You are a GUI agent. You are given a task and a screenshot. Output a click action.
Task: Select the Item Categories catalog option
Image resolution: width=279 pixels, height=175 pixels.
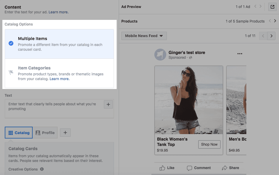[59, 73]
